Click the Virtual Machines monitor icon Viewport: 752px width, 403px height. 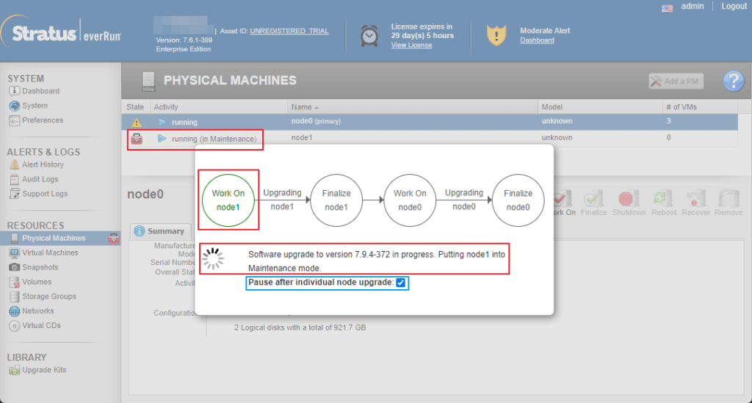[x=15, y=253]
